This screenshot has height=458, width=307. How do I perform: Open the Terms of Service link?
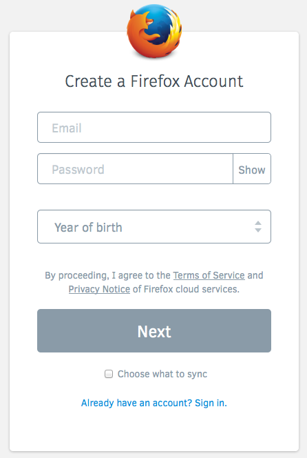tap(209, 275)
